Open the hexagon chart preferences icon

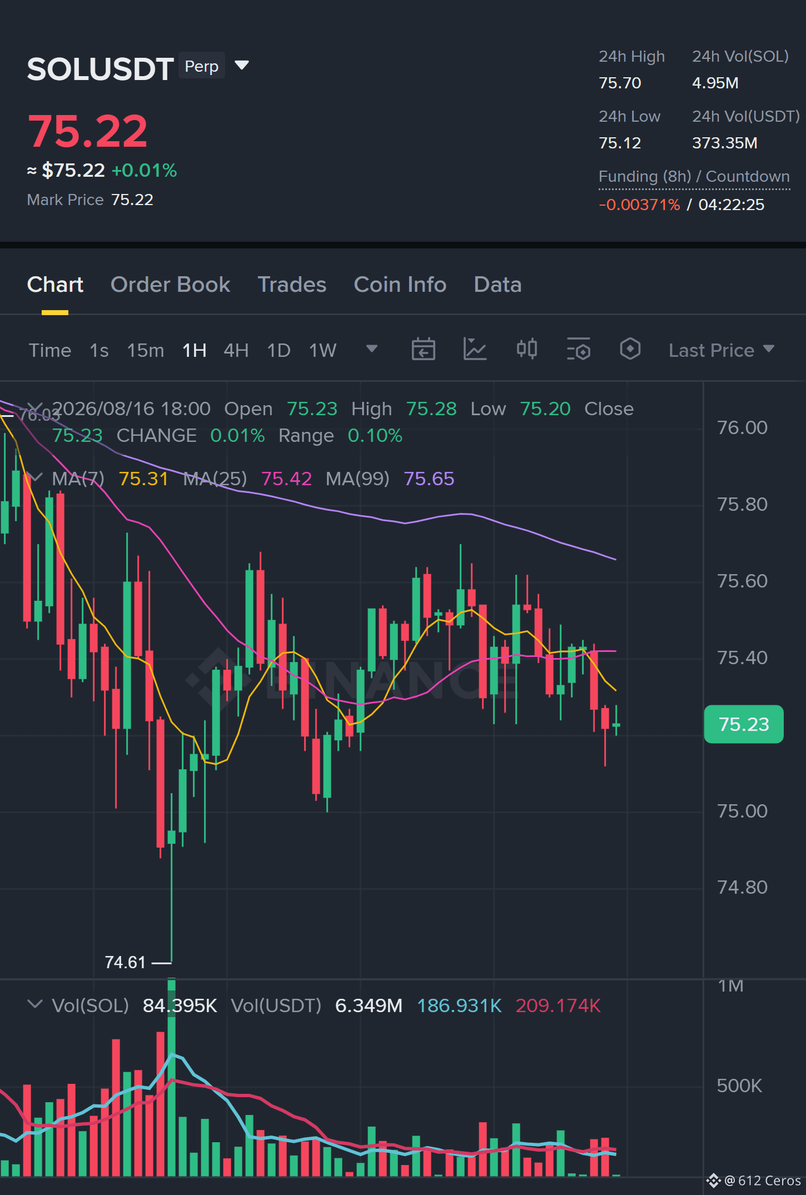click(x=630, y=349)
